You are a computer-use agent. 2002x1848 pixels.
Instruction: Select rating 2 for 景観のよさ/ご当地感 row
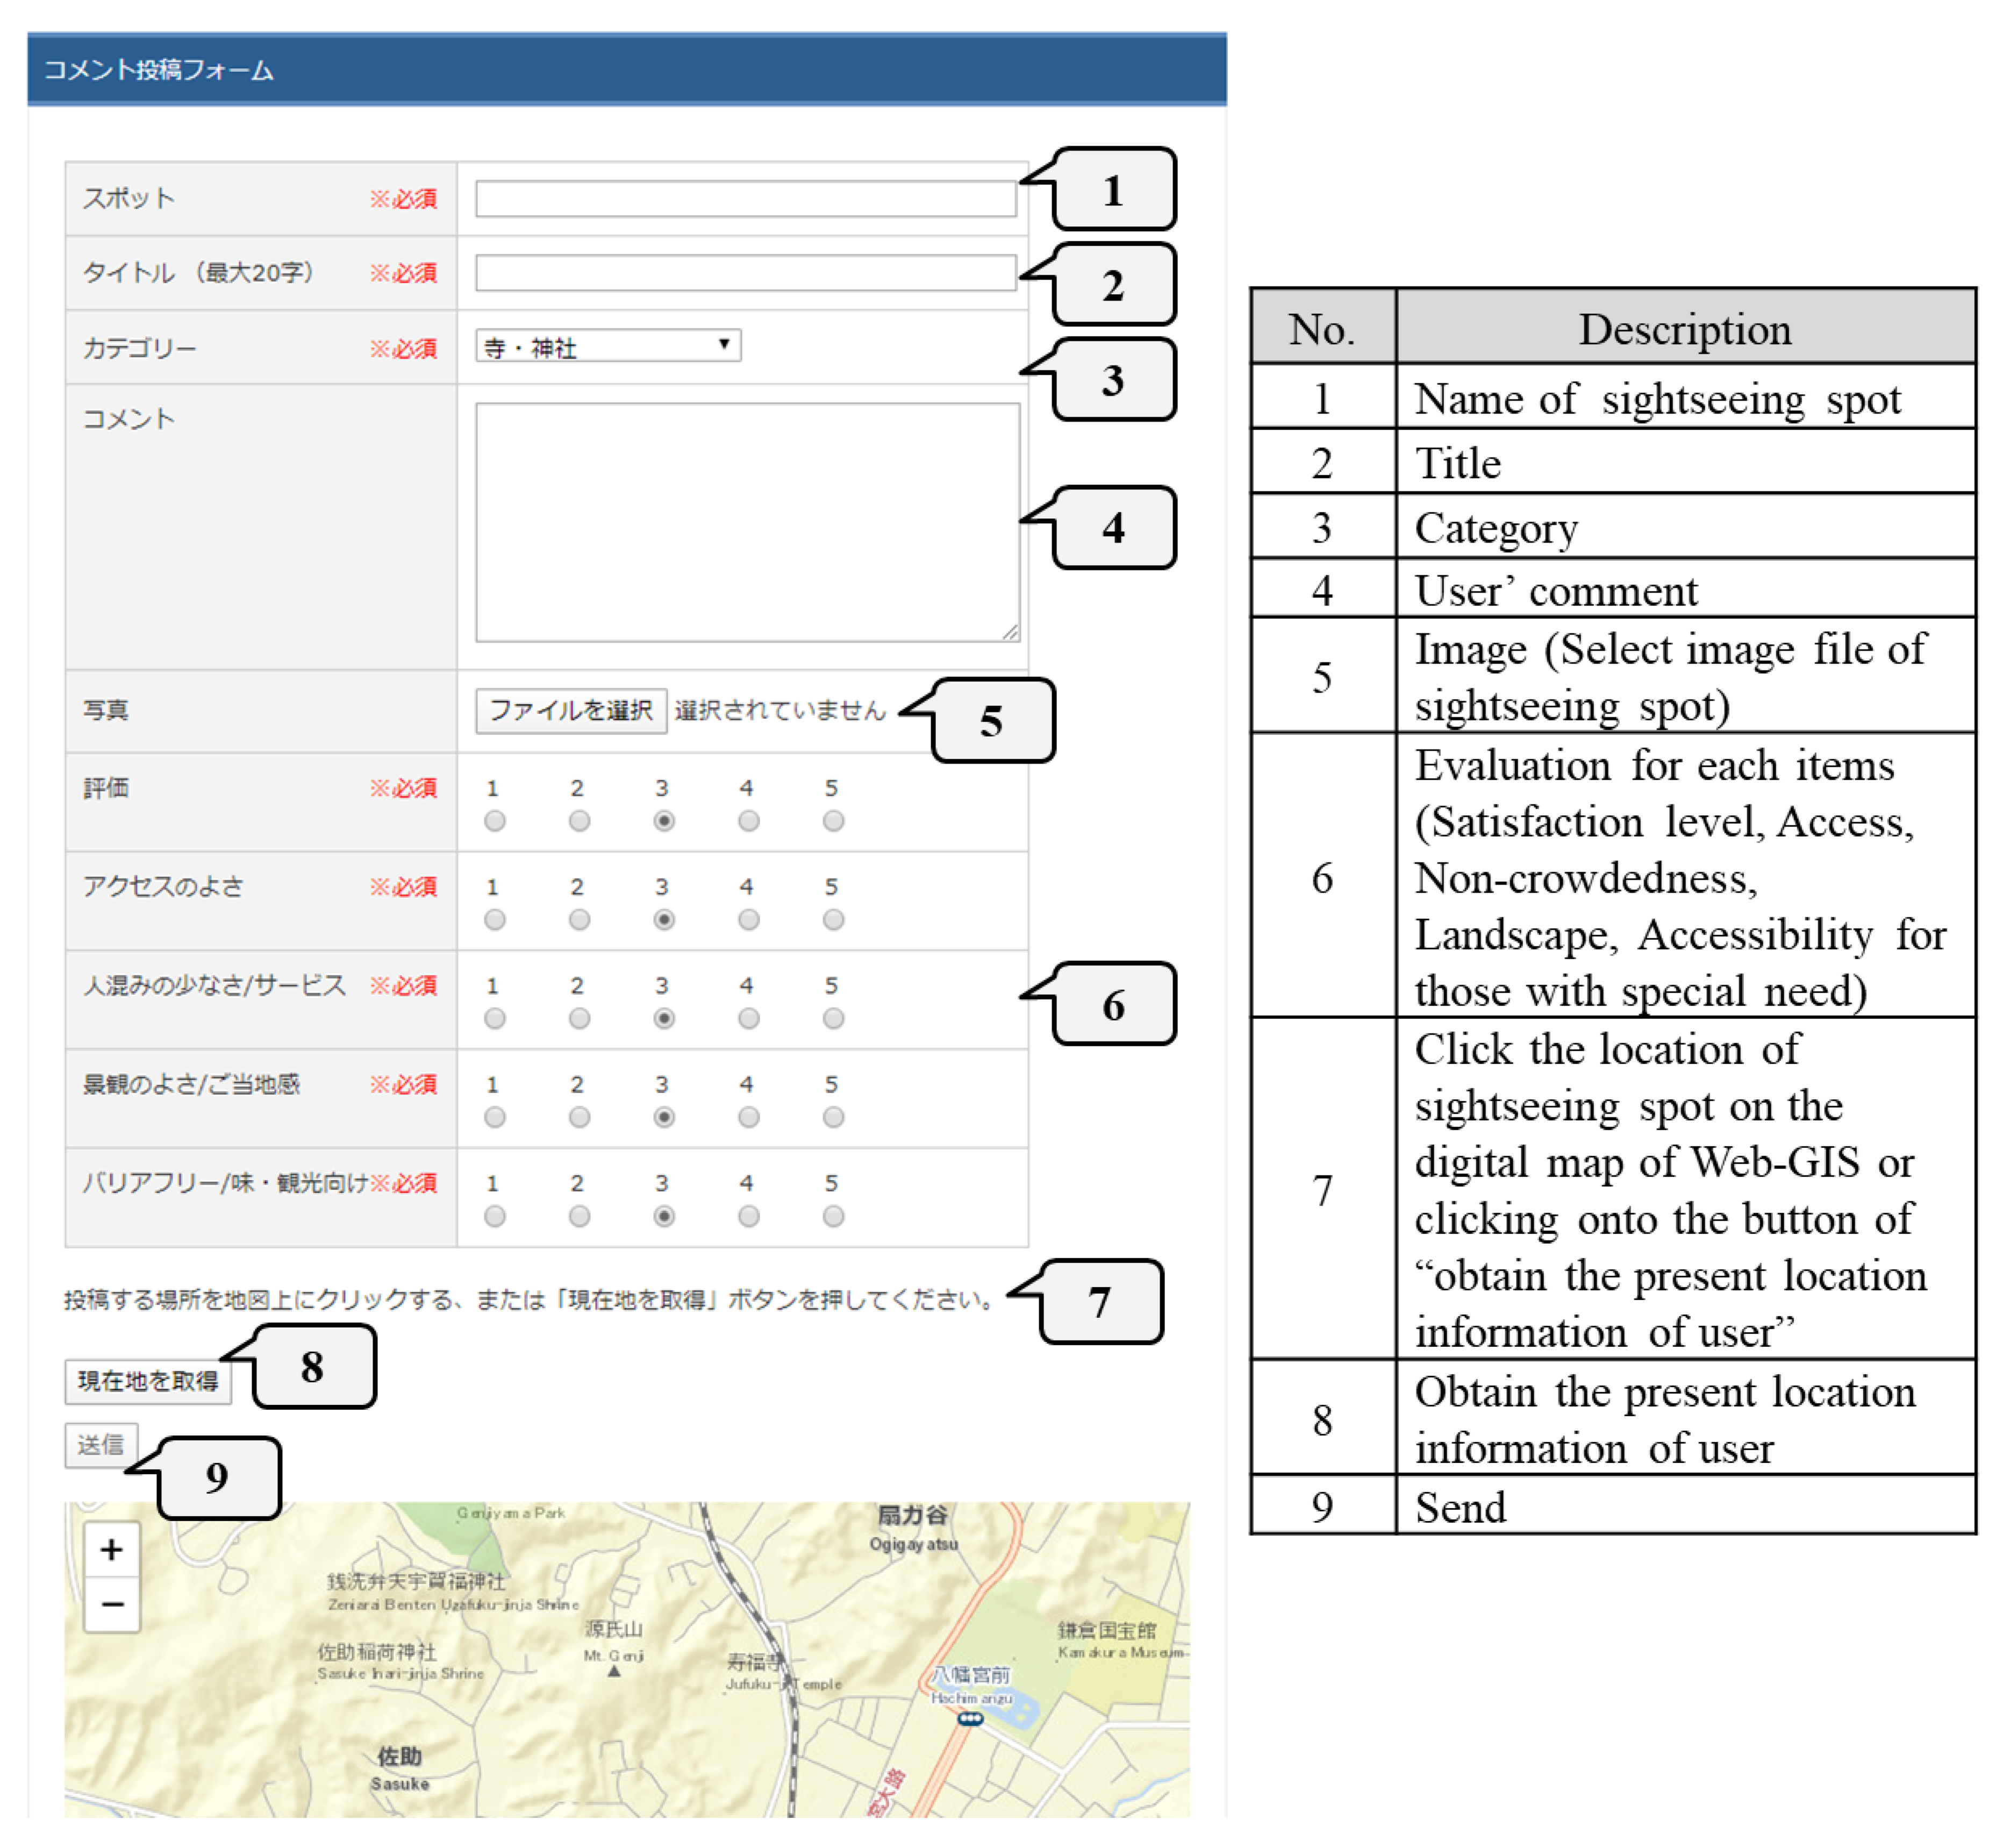point(579,1118)
